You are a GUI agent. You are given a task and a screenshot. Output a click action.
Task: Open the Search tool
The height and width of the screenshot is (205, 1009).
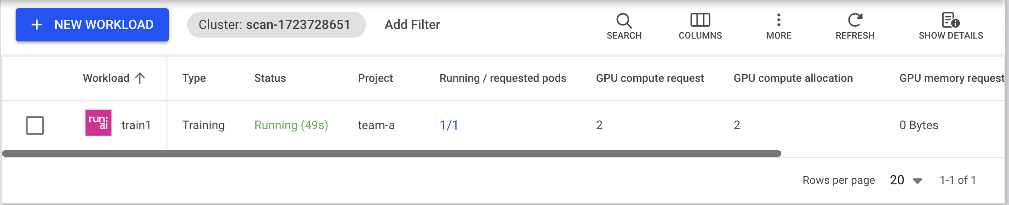[x=624, y=26]
